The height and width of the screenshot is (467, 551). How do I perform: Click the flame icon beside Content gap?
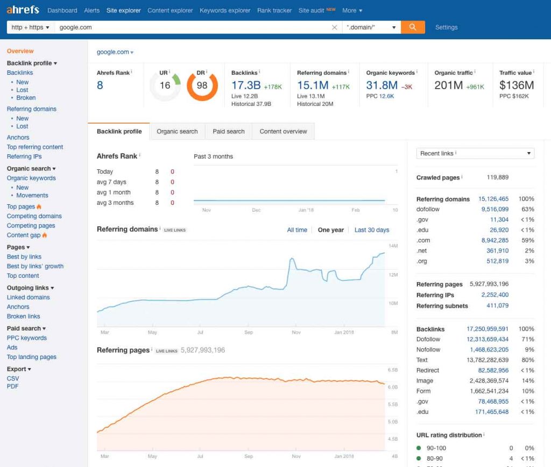click(45, 235)
